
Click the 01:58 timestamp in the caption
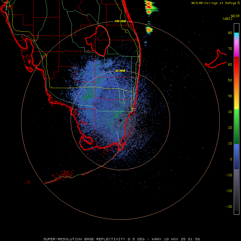pyautogui.click(x=194, y=239)
